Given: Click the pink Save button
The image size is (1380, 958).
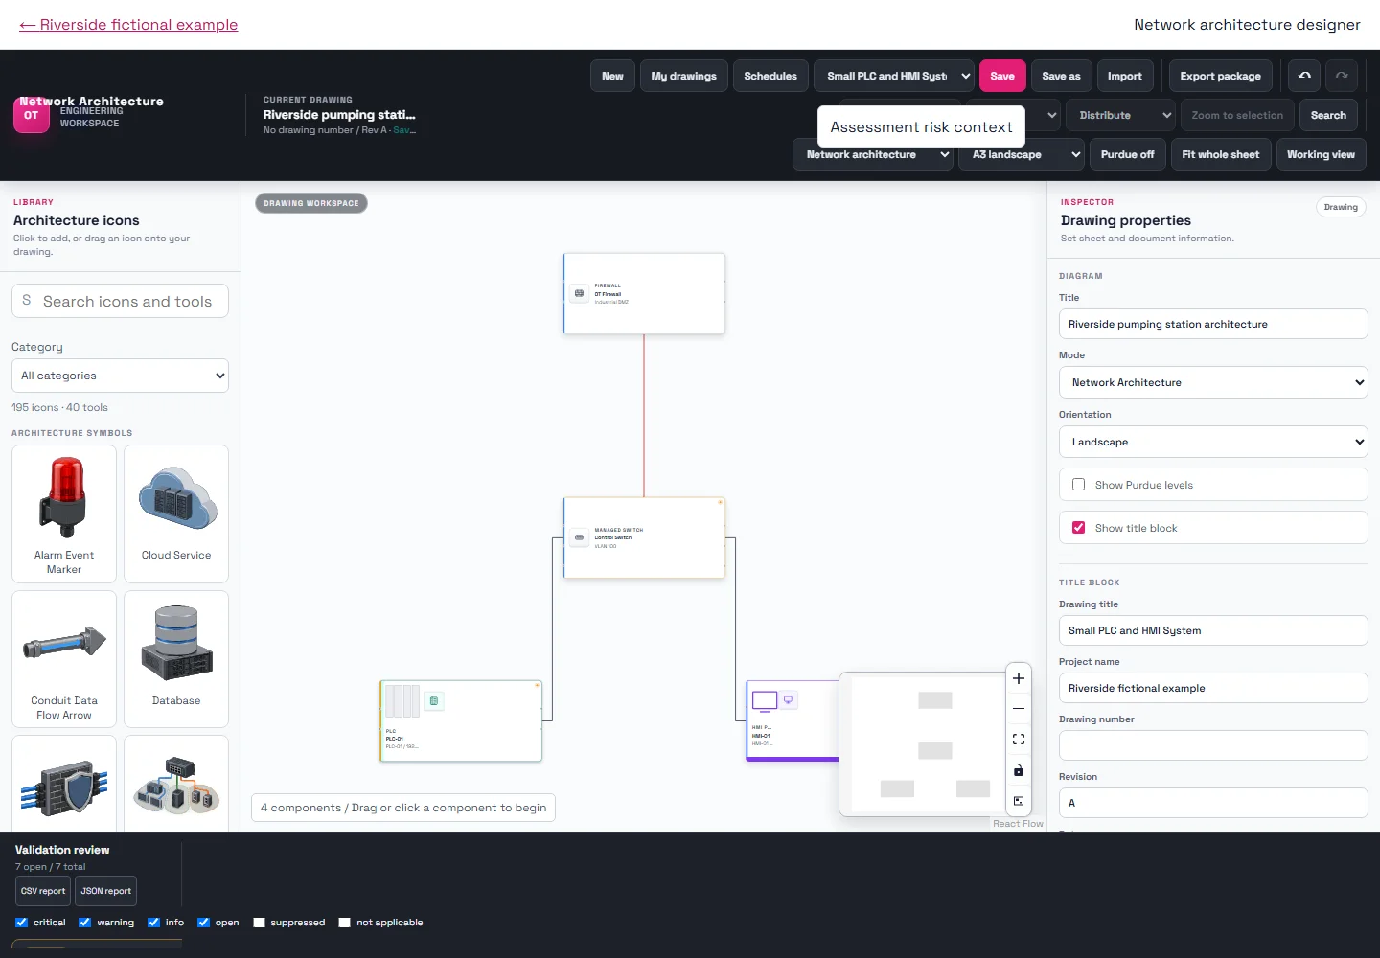Looking at the screenshot, I should point(1002,76).
